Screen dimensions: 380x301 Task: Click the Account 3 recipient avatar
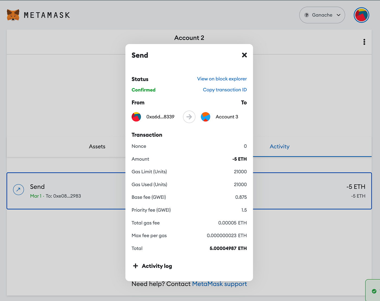pos(205,117)
